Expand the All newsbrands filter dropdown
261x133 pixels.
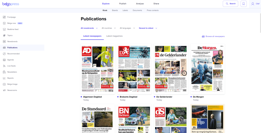coord(89,28)
